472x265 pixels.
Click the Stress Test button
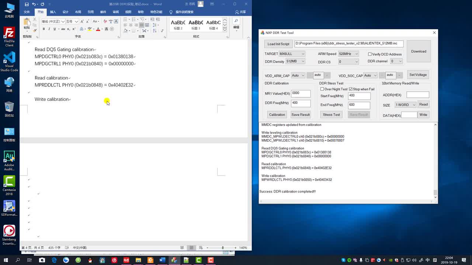(x=332, y=114)
